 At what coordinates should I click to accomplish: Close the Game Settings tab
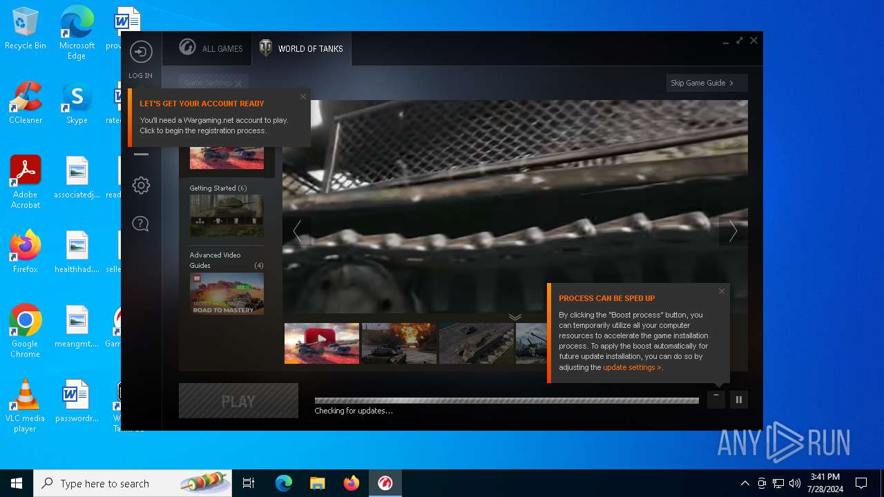tap(238, 84)
